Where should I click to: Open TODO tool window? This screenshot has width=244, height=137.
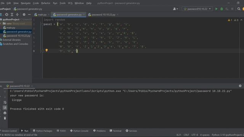61,131
